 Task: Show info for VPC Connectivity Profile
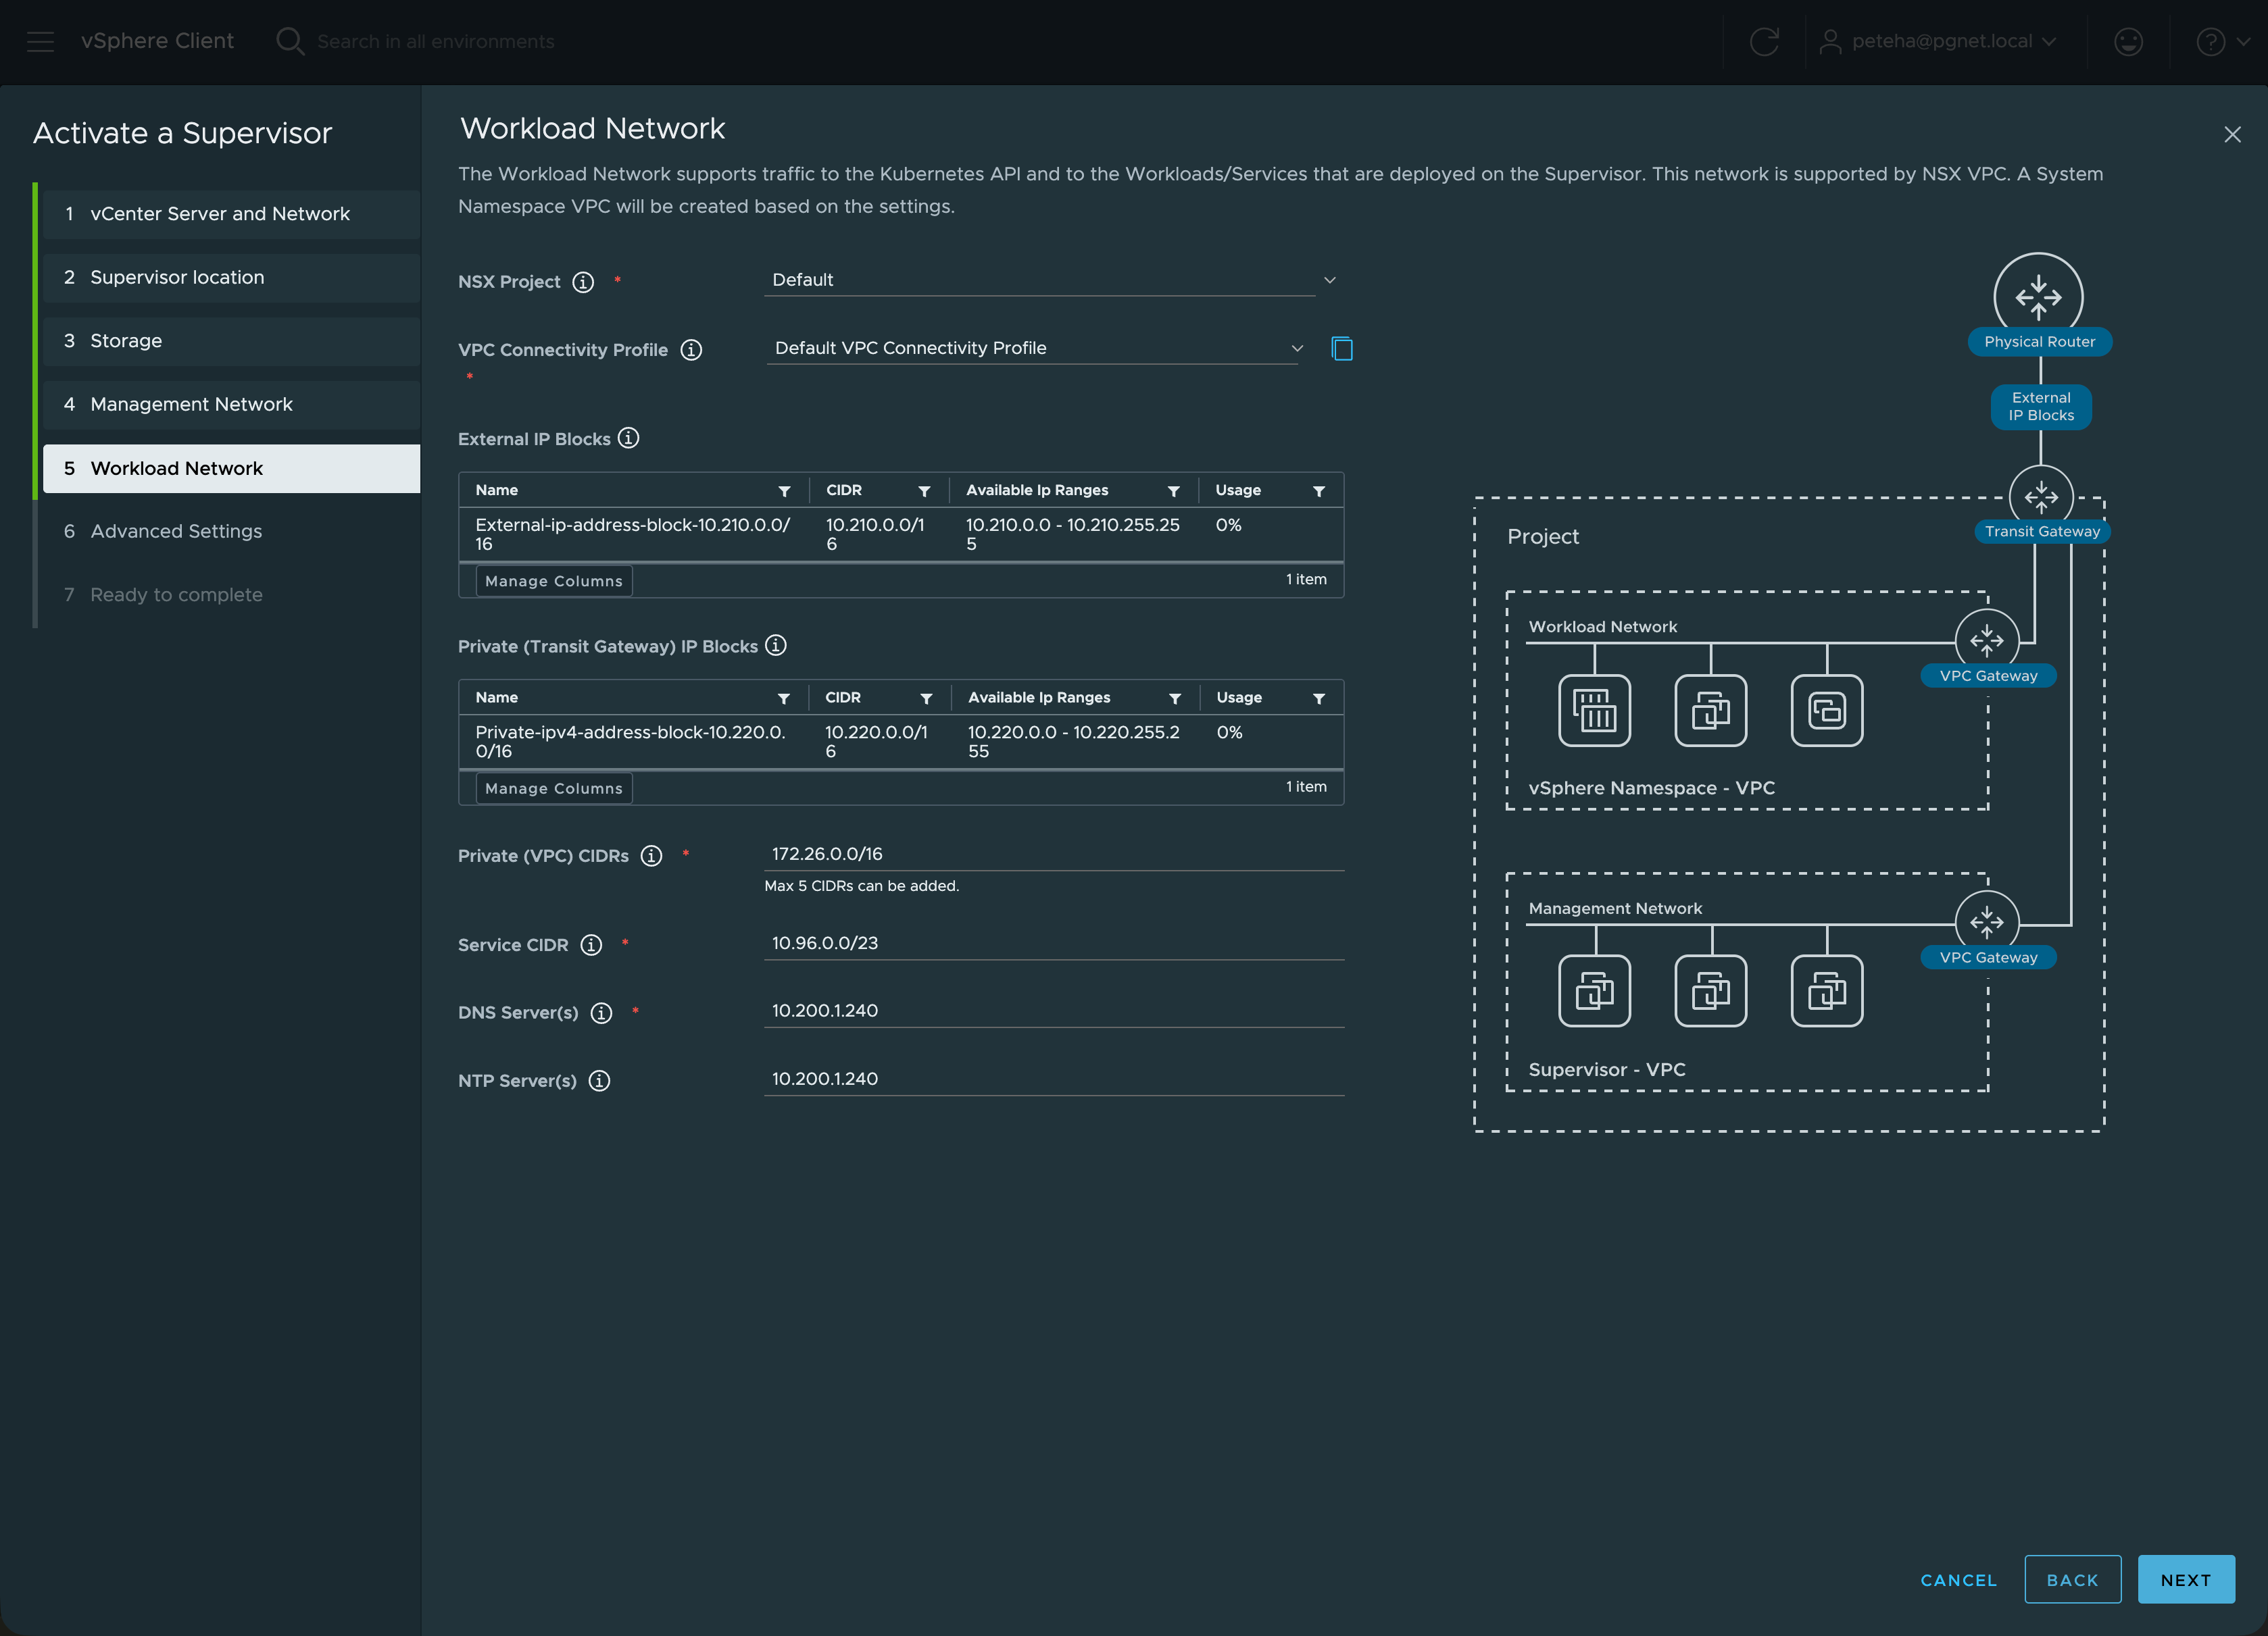[691, 350]
